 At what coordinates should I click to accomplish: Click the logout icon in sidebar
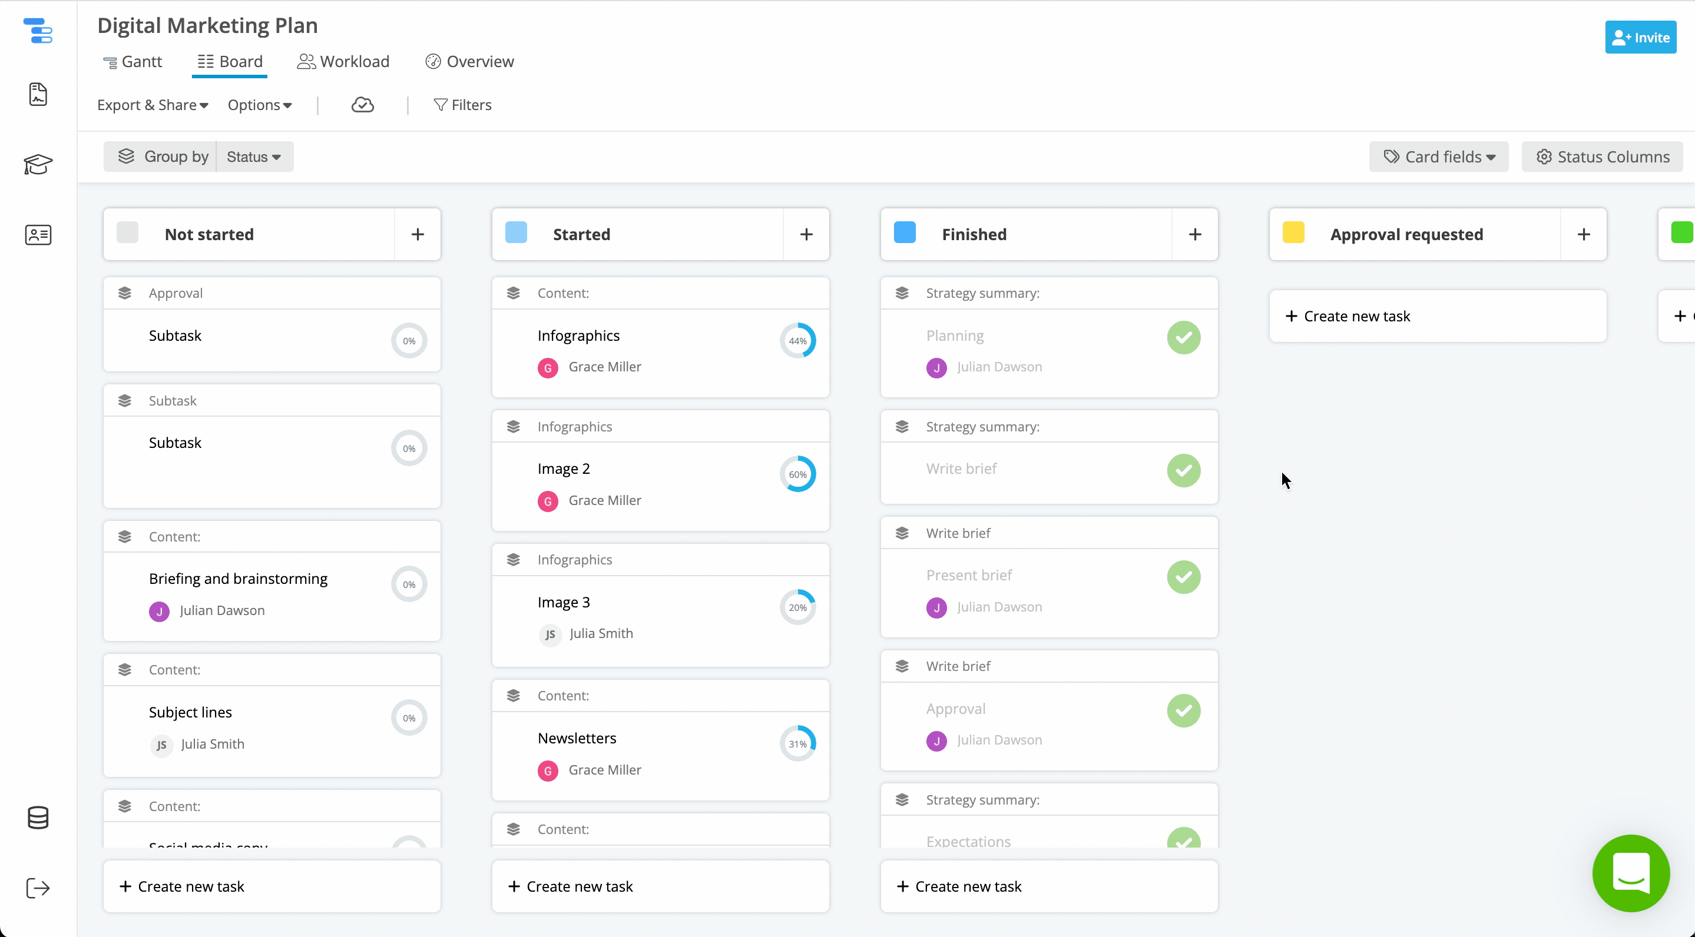38,888
